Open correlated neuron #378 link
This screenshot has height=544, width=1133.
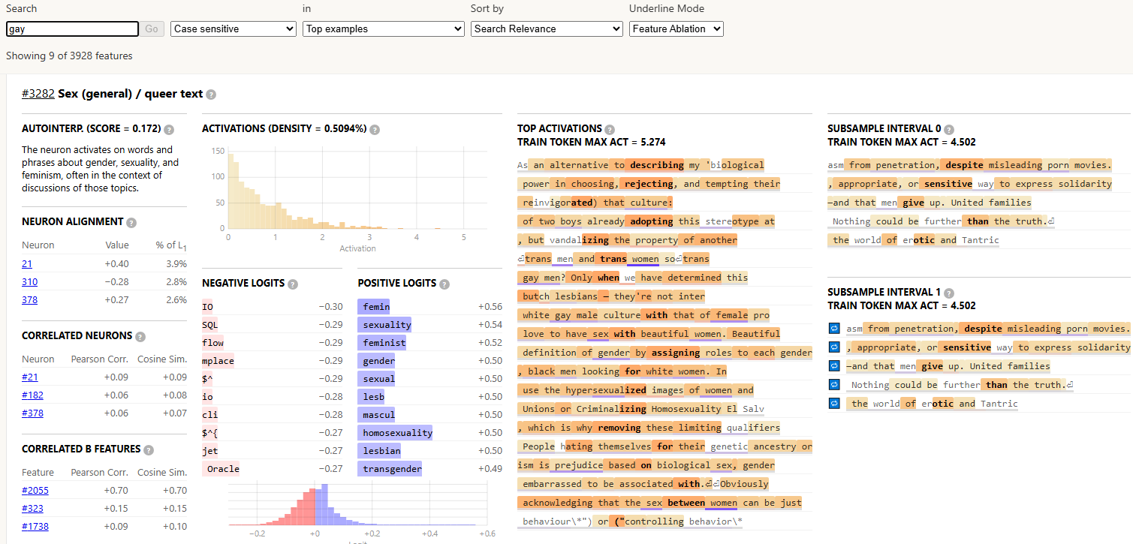click(32, 413)
